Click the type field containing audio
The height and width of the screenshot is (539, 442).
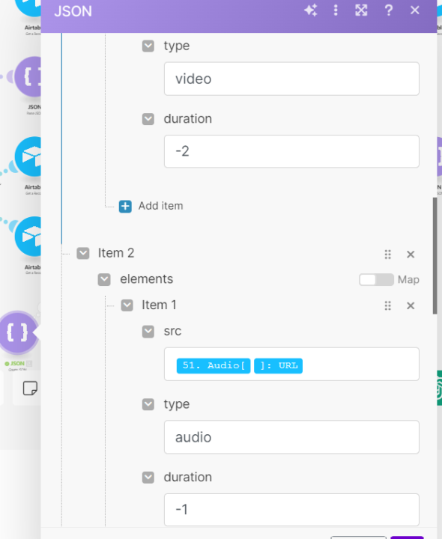[x=291, y=437]
